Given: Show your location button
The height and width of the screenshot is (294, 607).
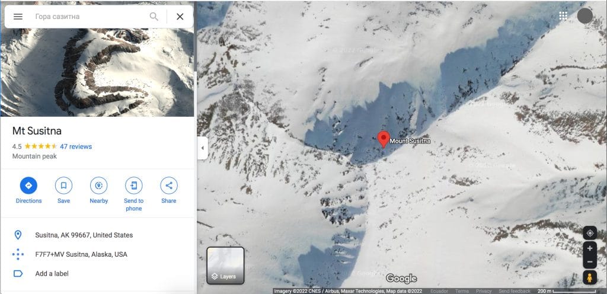Looking at the screenshot, I should [x=590, y=234].
